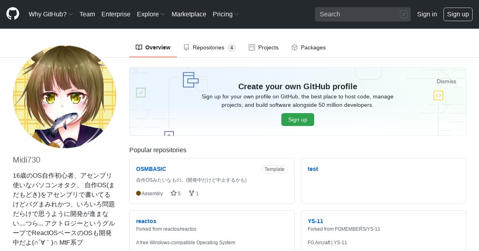Click the Template label on OSMBASIC

tap(275, 169)
